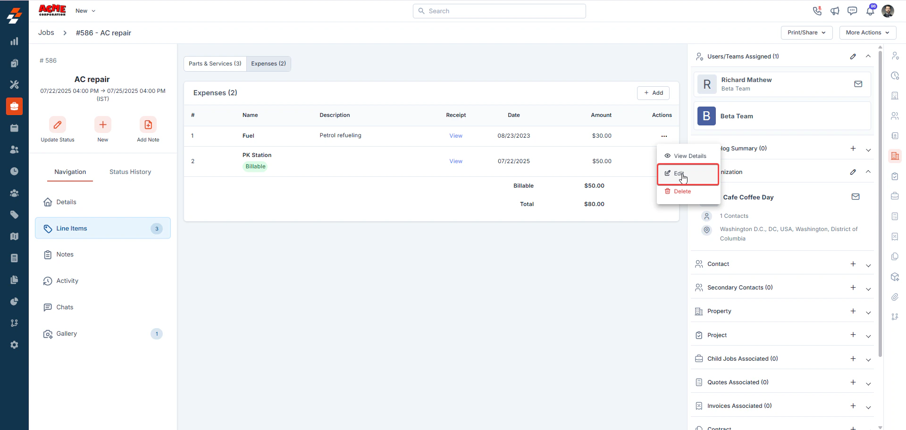This screenshot has height=430, width=906.
Task: Click the Petrol refueling description
Action: pos(340,135)
